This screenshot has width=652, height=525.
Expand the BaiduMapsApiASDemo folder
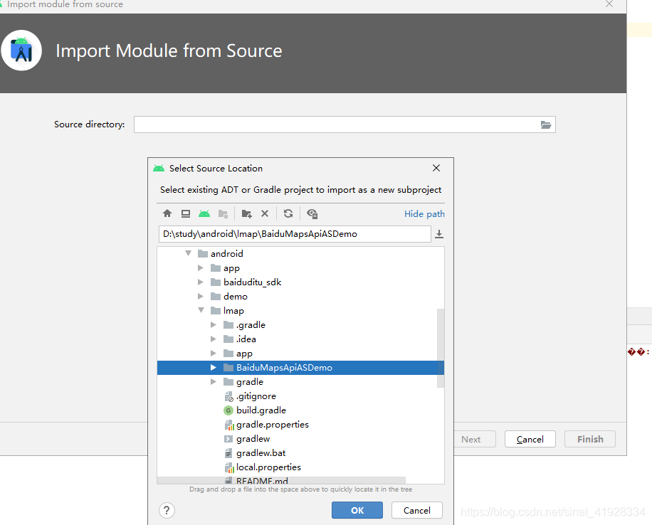pyautogui.click(x=214, y=368)
